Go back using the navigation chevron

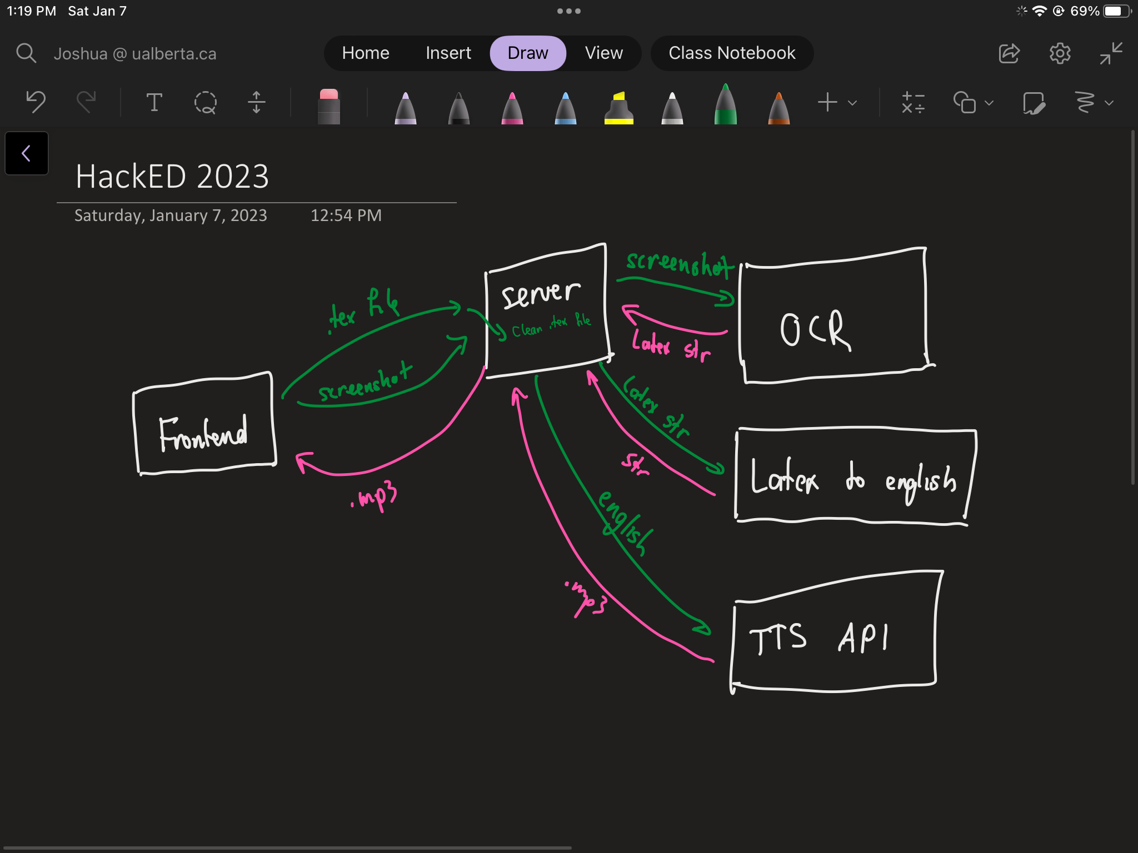tap(26, 153)
